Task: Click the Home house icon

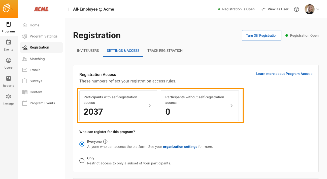Action: point(25,25)
